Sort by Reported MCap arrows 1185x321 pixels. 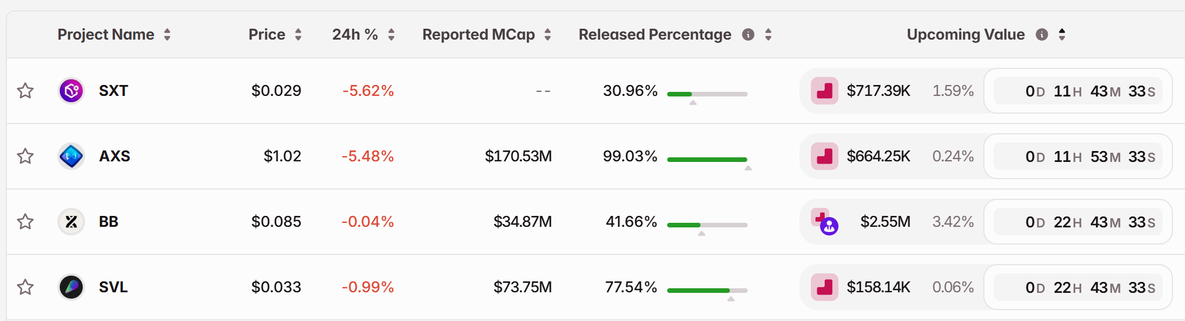click(548, 34)
